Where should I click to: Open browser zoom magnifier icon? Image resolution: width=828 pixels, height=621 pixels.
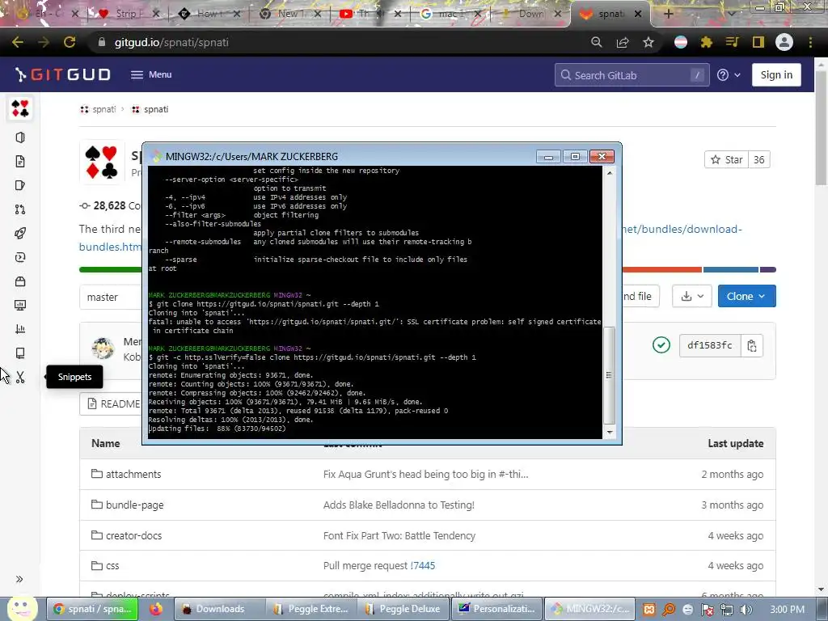click(597, 42)
